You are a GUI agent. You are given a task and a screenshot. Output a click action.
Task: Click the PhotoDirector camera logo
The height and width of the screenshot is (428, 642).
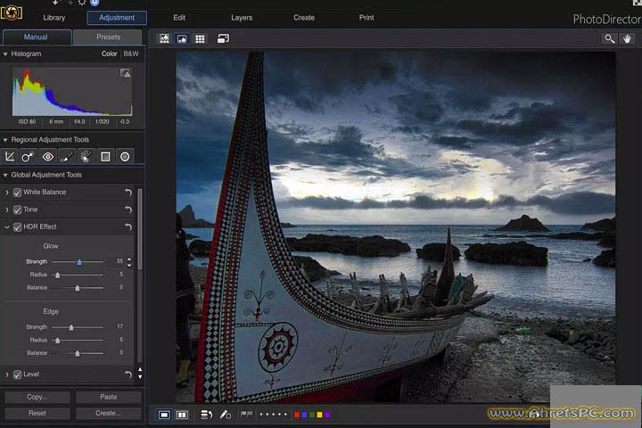(11, 12)
